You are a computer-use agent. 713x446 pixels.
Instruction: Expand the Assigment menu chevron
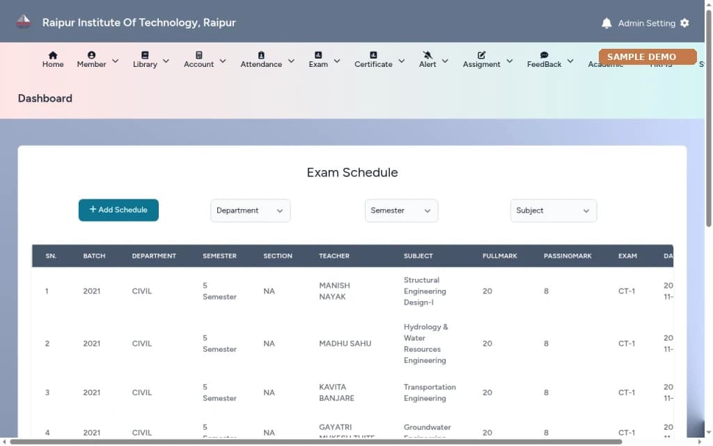pyautogui.click(x=510, y=61)
